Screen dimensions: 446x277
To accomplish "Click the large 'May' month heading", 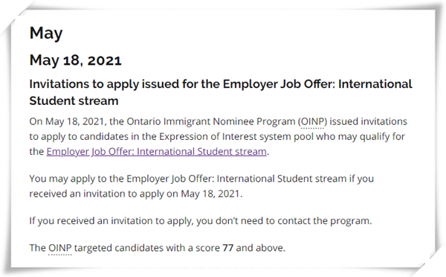I will pyautogui.click(x=46, y=34).
